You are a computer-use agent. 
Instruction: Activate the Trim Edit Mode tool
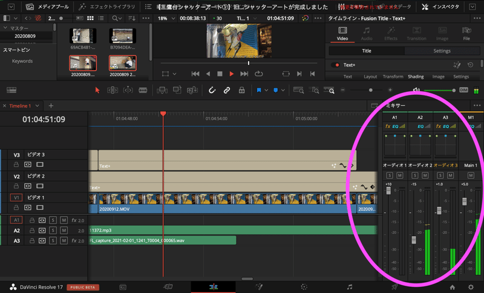pos(113,90)
